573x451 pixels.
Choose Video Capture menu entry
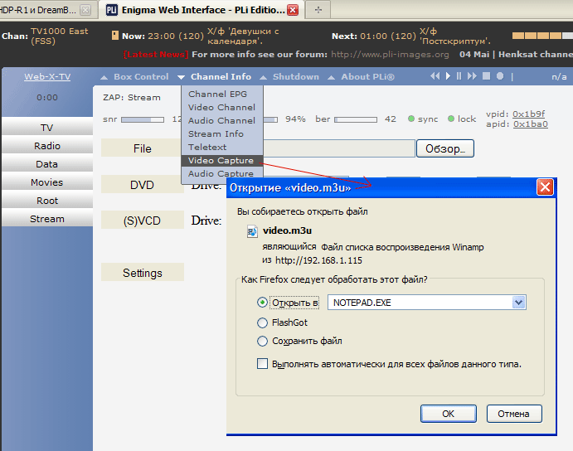221,161
